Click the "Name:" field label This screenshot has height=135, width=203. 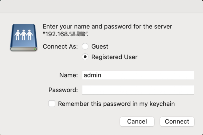pos(69,75)
